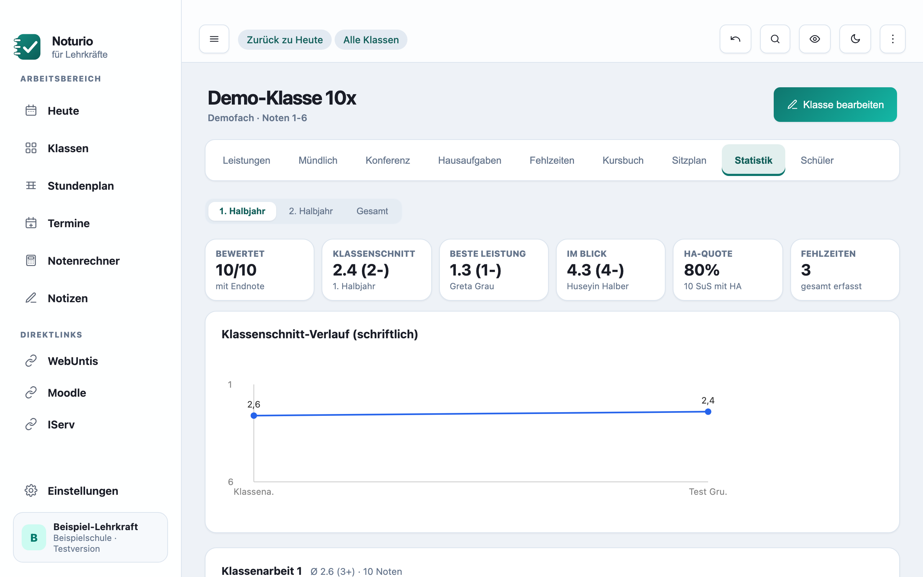Click the Test Gru. axis label

tap(708, 492)
